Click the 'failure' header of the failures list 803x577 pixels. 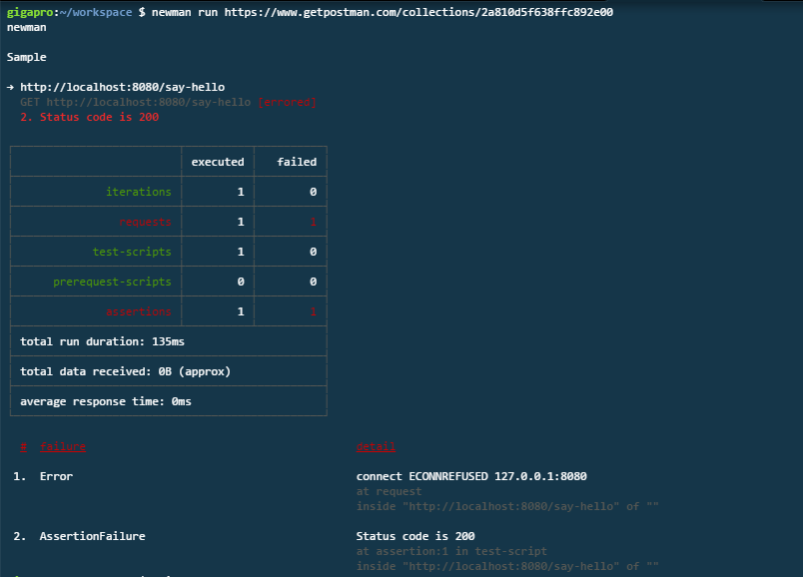(62, 446)
